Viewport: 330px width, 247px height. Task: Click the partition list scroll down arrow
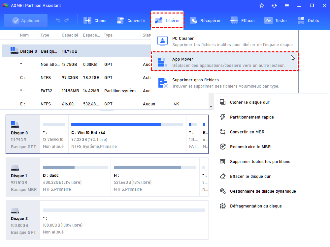click(x=211, y=107)
